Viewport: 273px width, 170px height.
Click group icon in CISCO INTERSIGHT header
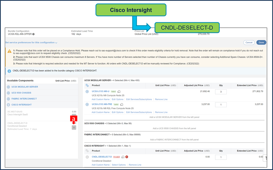[x=87, y=151]
